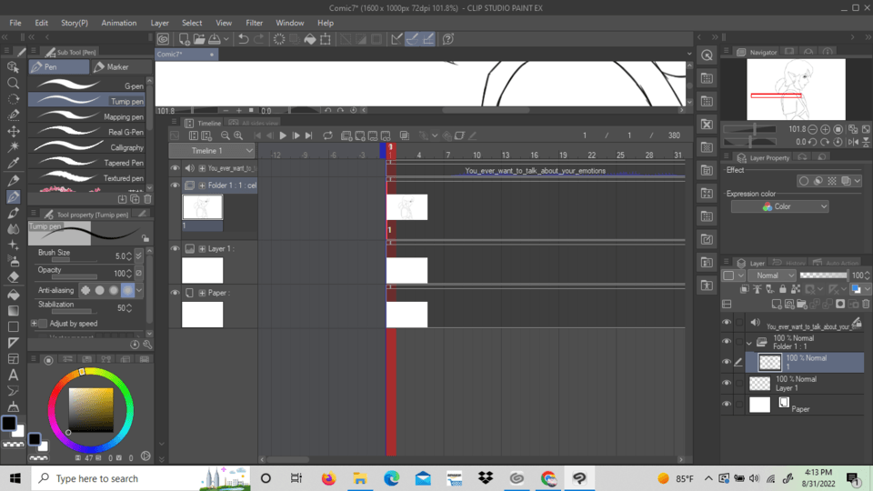Click the Fill toolbar icon

(310, 39)
